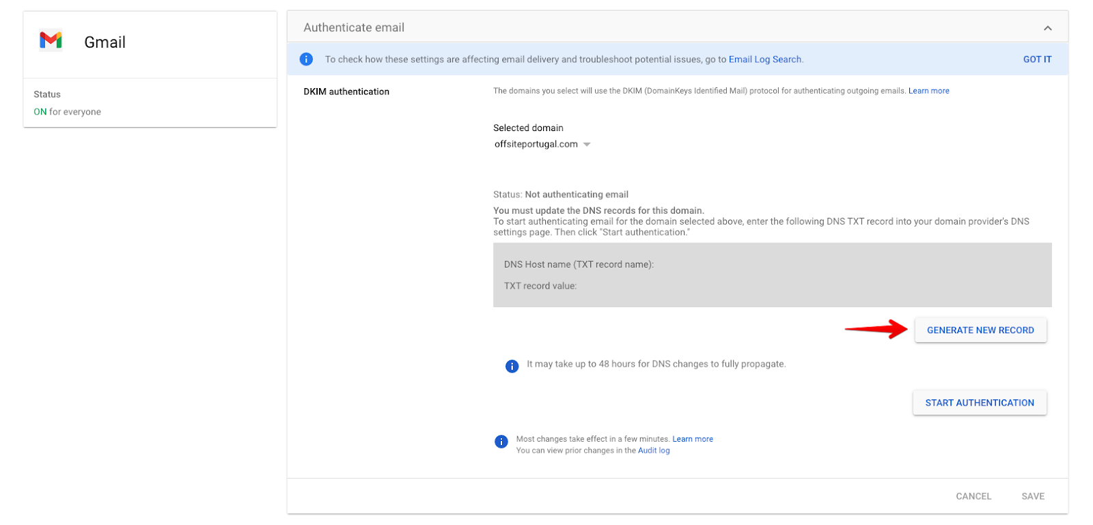Open the Email Log Search link
Viewport: 1093px width, 525px height.
pos(764,59)
